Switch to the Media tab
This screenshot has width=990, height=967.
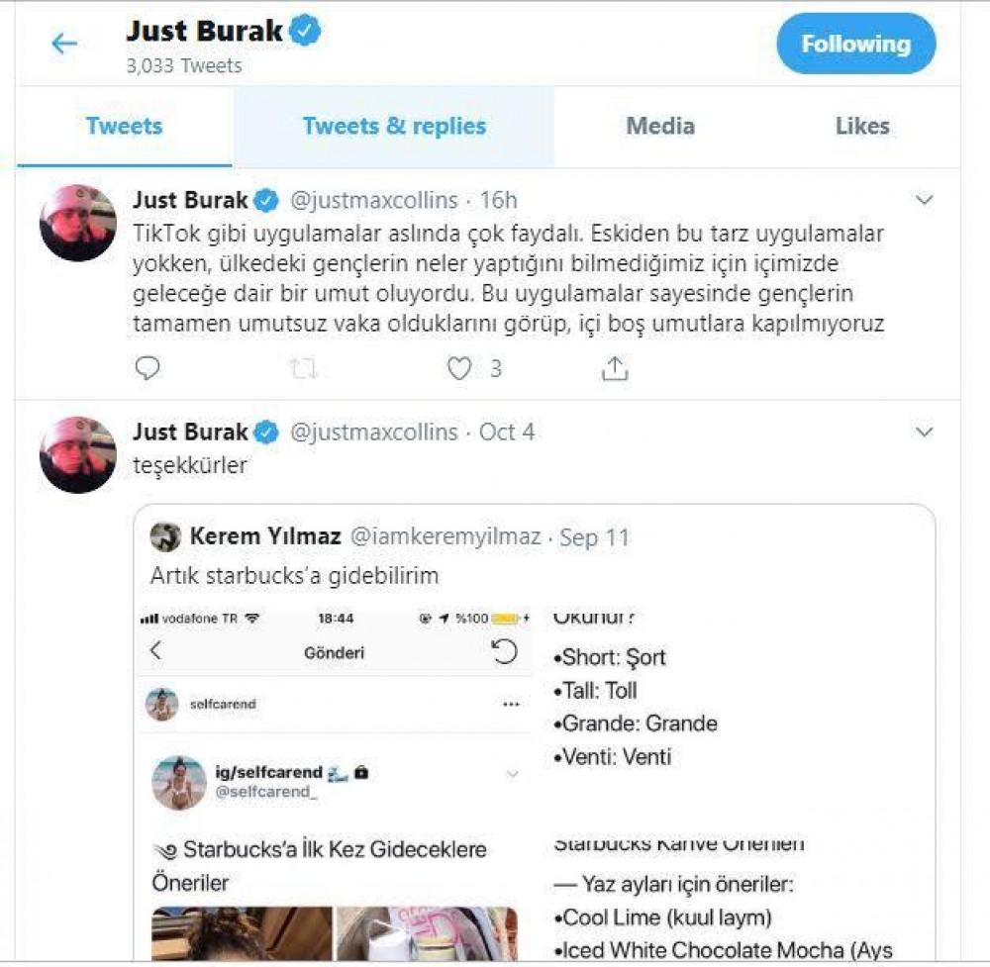660,127
